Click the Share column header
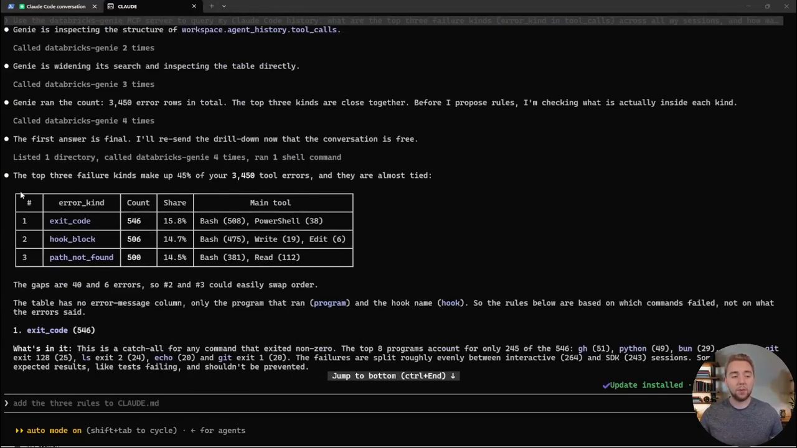 pyautogui.click(x=175, y=203)
